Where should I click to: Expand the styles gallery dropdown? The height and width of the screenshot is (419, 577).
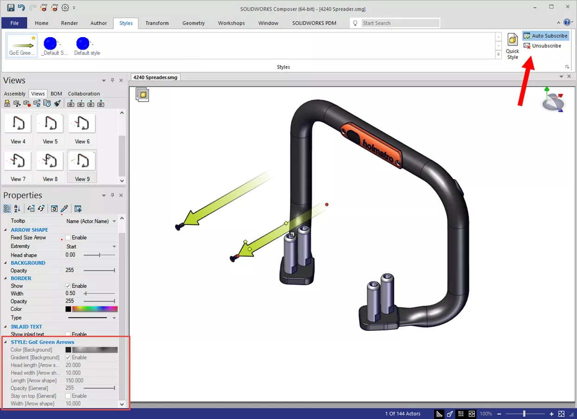point(499,55)
